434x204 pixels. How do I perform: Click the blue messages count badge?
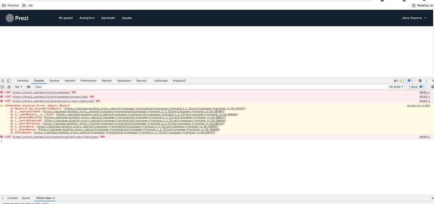point(410,81)
